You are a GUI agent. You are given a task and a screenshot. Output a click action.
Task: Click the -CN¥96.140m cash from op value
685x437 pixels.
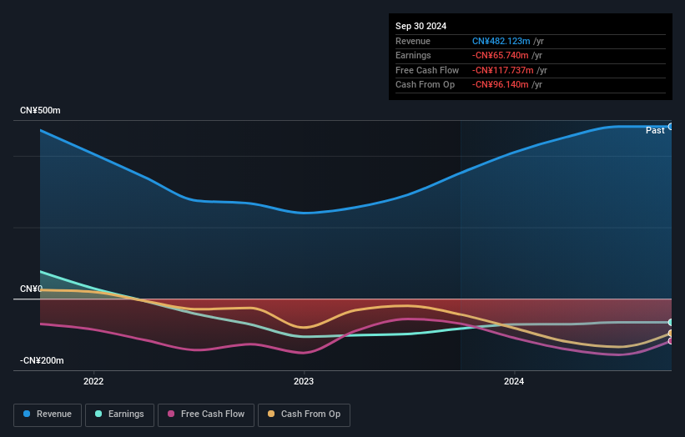pyautogui.click(x=501, y=85)
